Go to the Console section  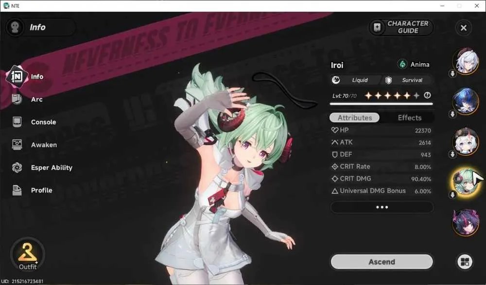pos(43,122)
